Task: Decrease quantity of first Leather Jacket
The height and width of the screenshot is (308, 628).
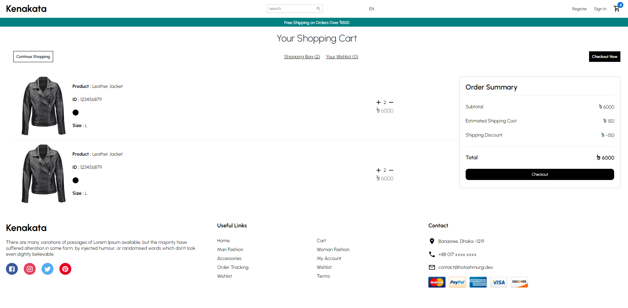Action: 391,102
